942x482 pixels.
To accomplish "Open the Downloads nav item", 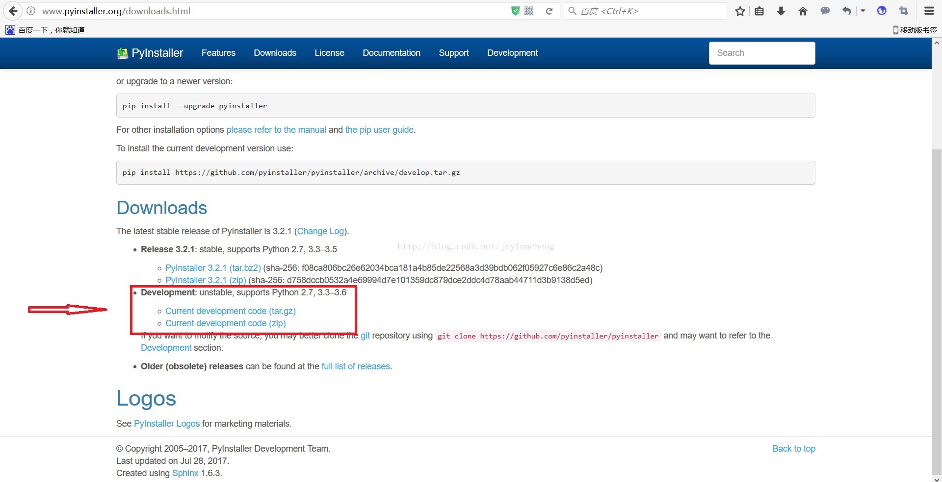I will click(275, 53).
